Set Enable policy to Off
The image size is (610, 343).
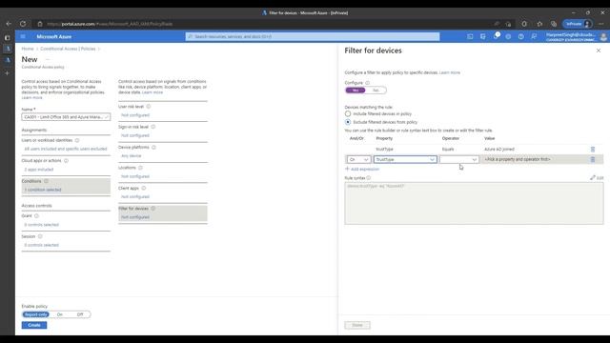[x=80, y=314]
